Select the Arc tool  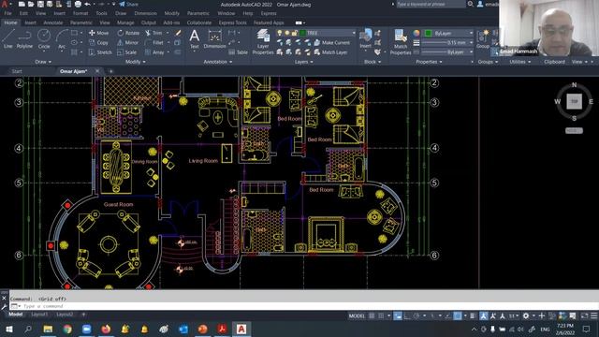click(62, 39)
